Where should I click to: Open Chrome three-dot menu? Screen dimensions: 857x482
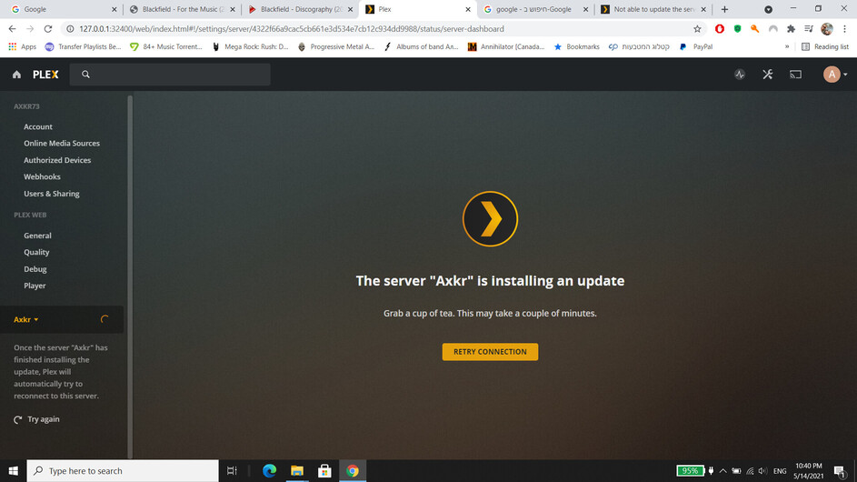point(844,29)
